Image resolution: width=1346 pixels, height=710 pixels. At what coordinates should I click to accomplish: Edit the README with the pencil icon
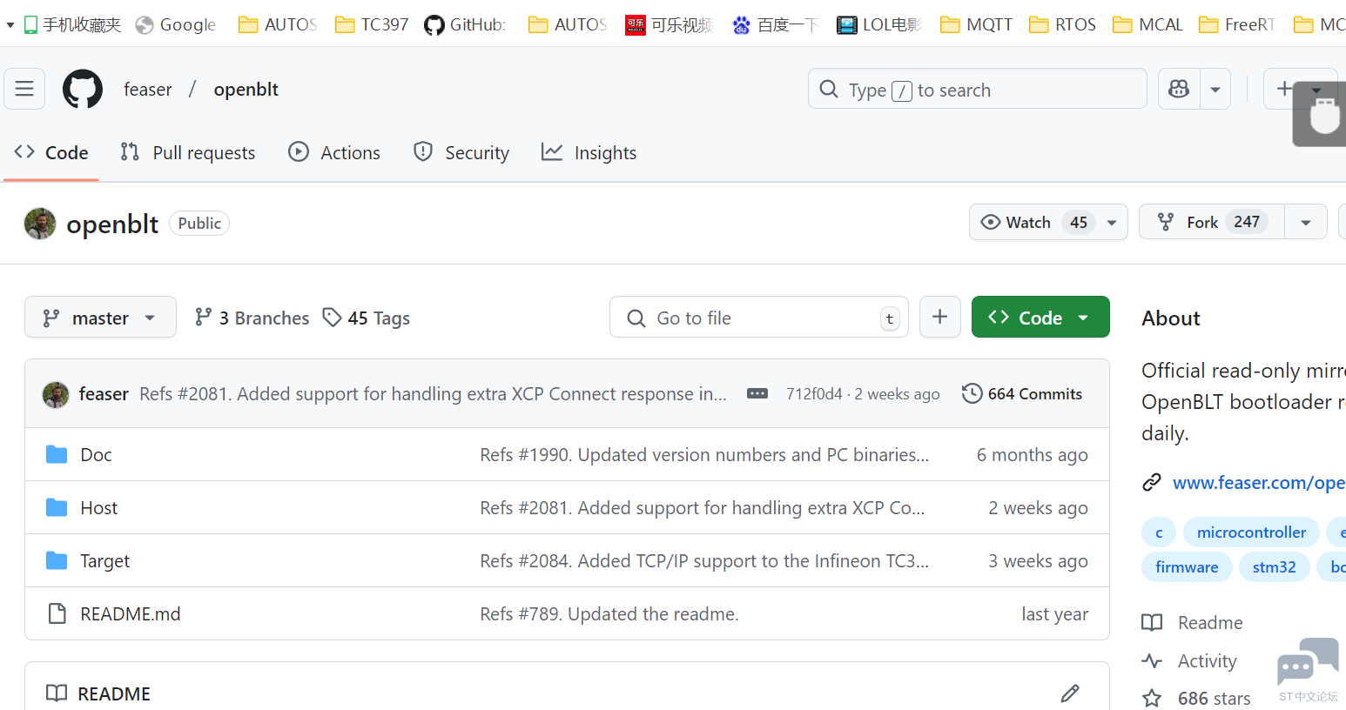tap(1070, 693)
